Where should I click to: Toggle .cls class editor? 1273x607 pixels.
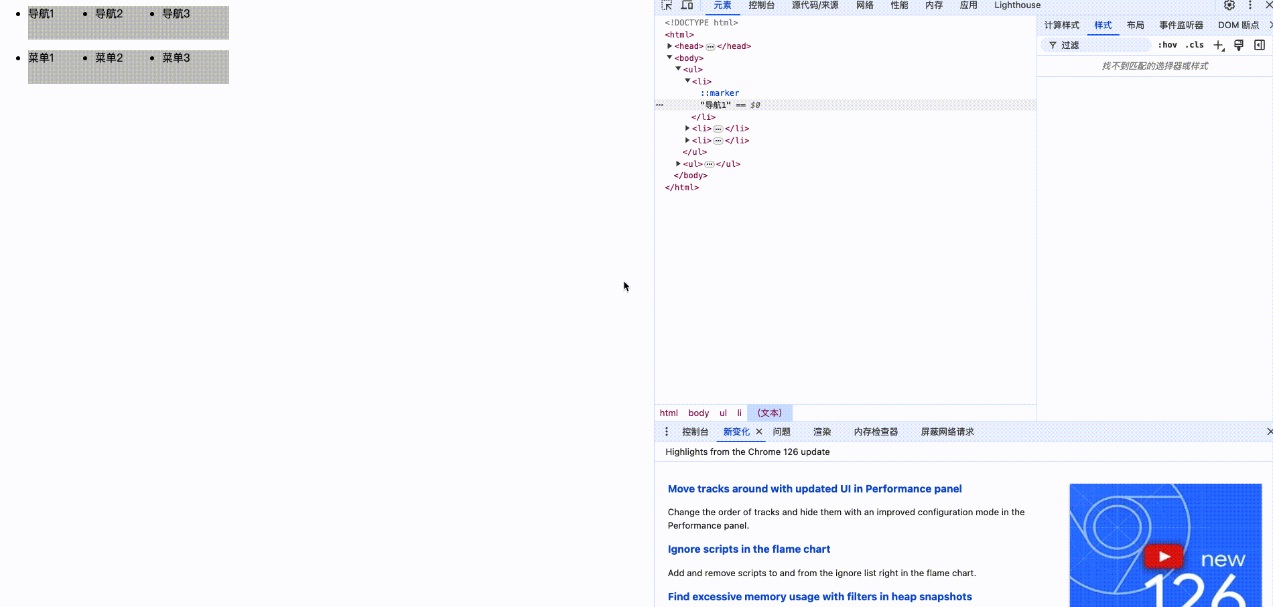(1194, 45)
